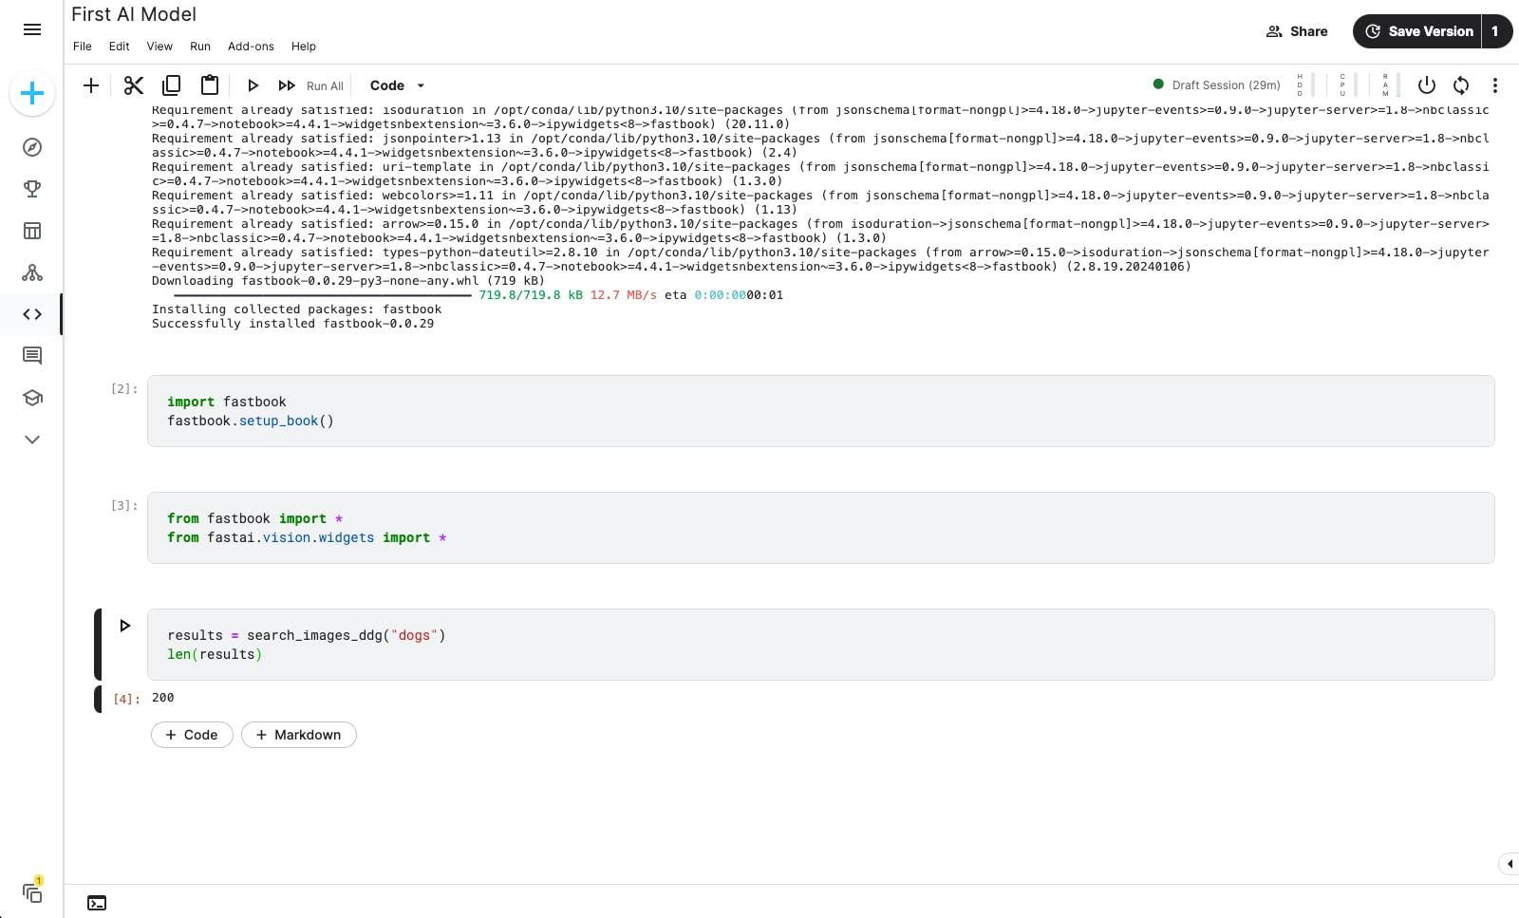
Task: Open the Comments panel from the sidebar
Action: [32, 356]
